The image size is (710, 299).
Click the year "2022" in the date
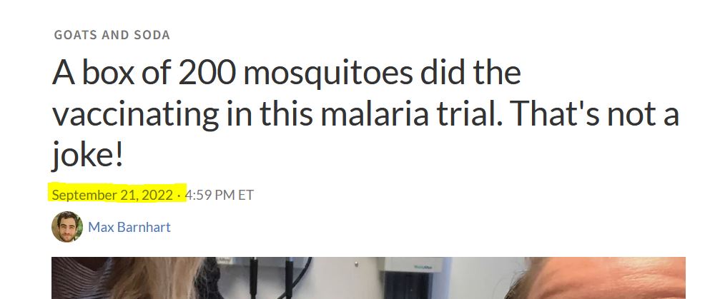[x=157, y=195]
